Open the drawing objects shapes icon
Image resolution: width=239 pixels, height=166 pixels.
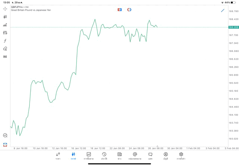5,49
